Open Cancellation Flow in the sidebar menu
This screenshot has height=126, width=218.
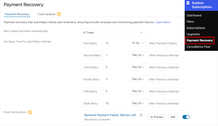198,47
